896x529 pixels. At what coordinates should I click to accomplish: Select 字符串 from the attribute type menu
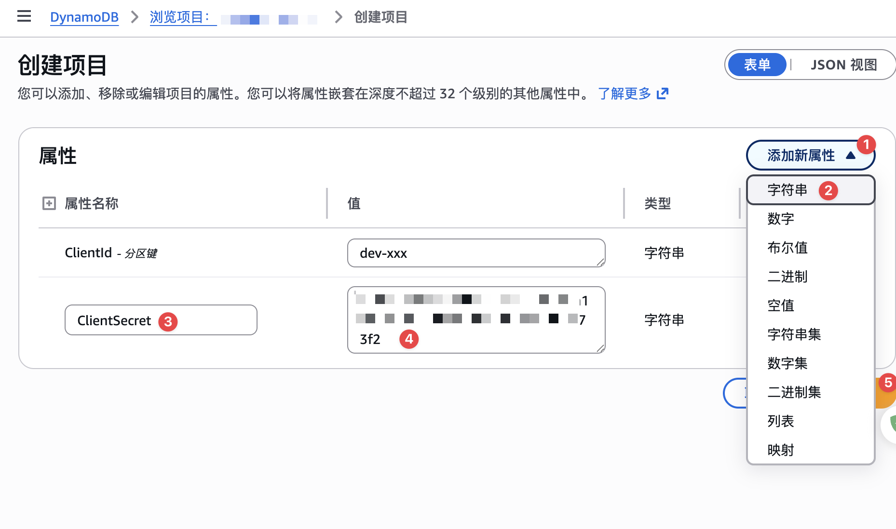(787, 189)
